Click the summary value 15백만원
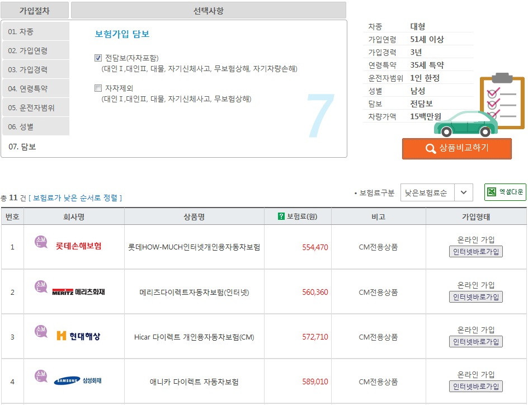 pos(426,116)
